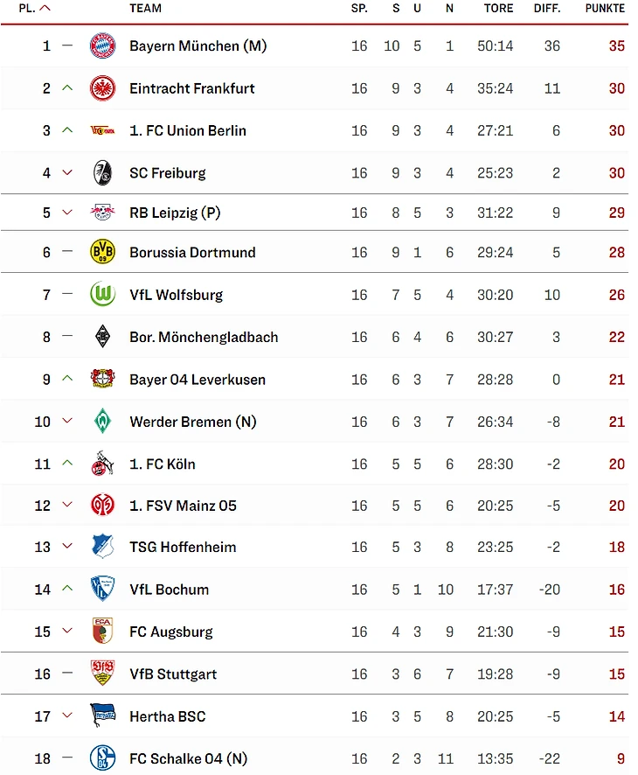Click the Werder Bremen diamond logo

(x=102, y=422)
